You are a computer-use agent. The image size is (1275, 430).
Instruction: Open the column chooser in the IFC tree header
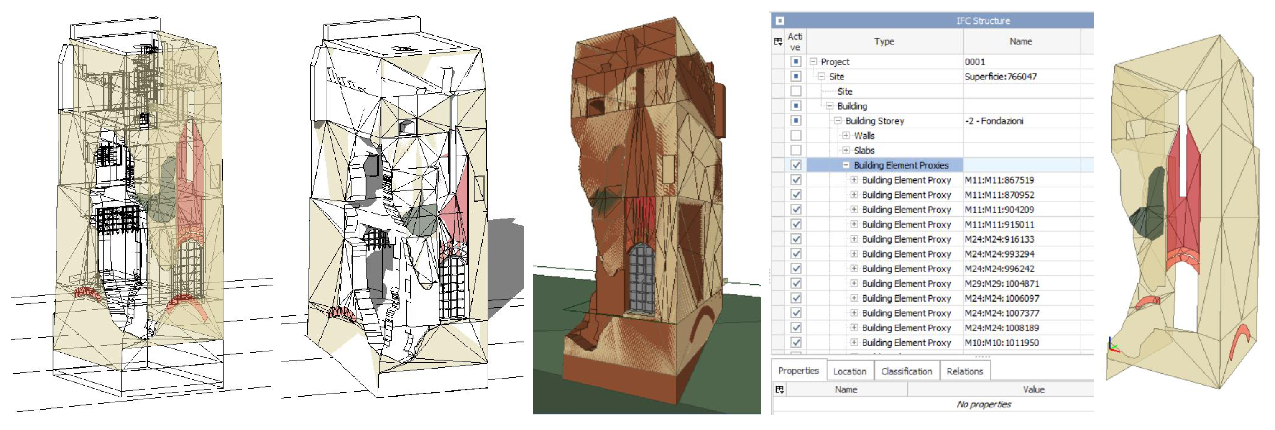(778, 41)
